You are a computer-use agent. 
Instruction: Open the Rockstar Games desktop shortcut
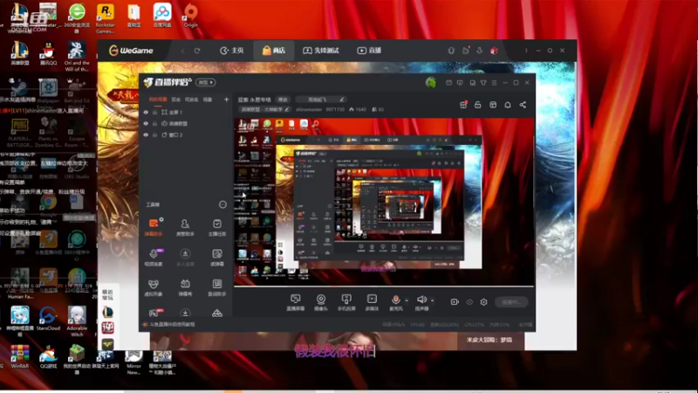point(105,17)
